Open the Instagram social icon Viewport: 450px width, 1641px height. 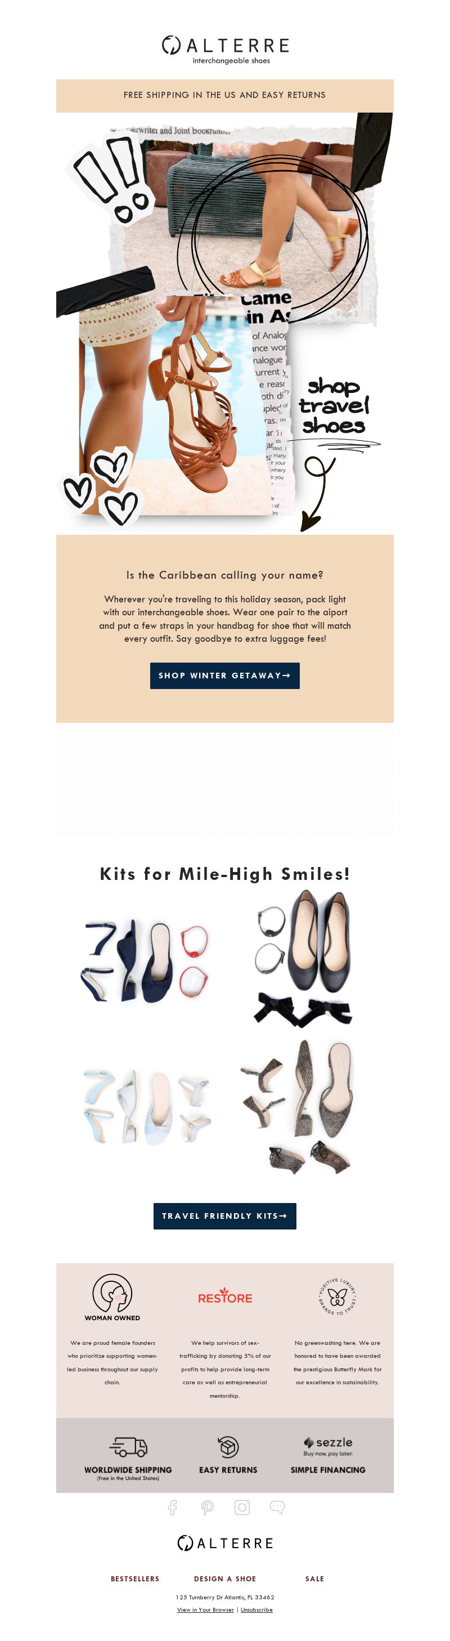tap(242, 1507)
